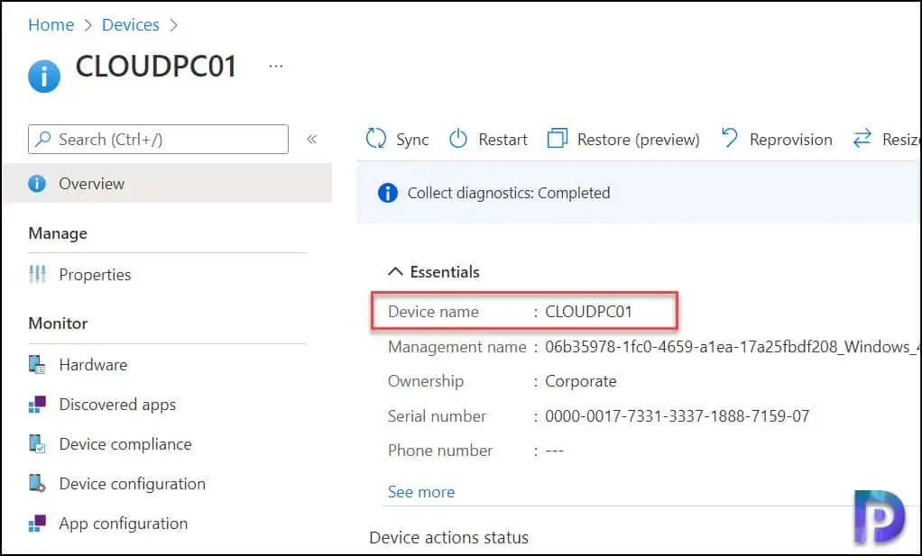Click the Device compliance icon
This screenshot has height=556, width=922.
[37, 444]
